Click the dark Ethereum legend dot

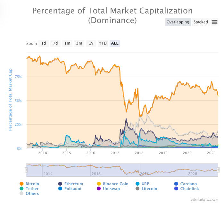60,184
